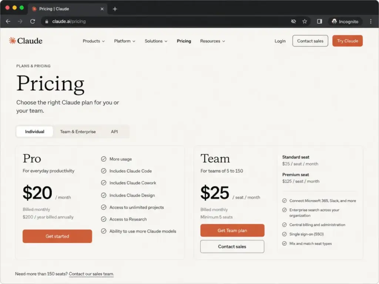Click the Login link

[280, 41]
